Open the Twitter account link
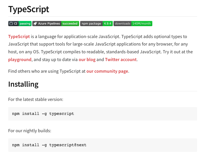This screenshot has width=203, height=156. coord(121,60)
